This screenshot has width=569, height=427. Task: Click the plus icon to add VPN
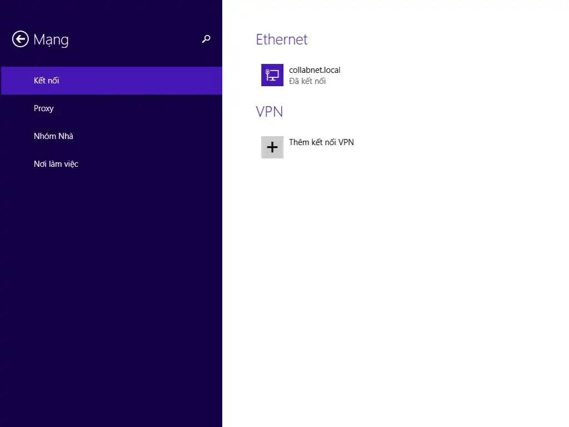pyautogui.click(x=272, y=147)
